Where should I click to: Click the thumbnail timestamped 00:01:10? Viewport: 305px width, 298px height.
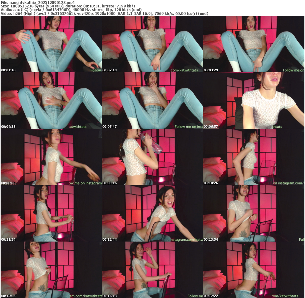point(51,44)
